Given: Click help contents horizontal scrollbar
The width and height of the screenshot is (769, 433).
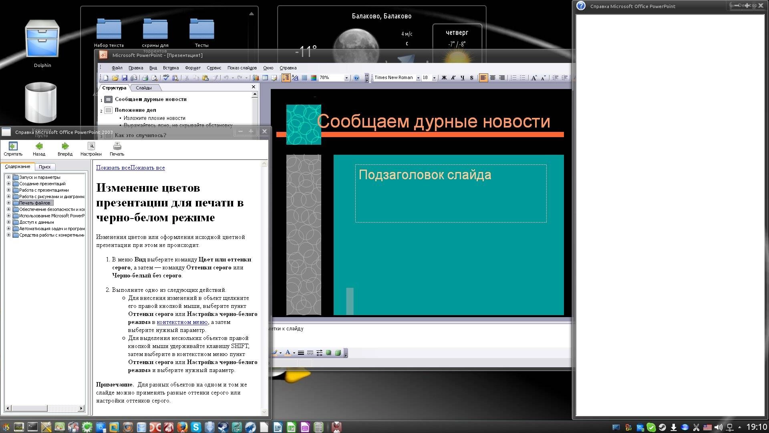Looking at the screenshot, I should click(x=44, y=408).
